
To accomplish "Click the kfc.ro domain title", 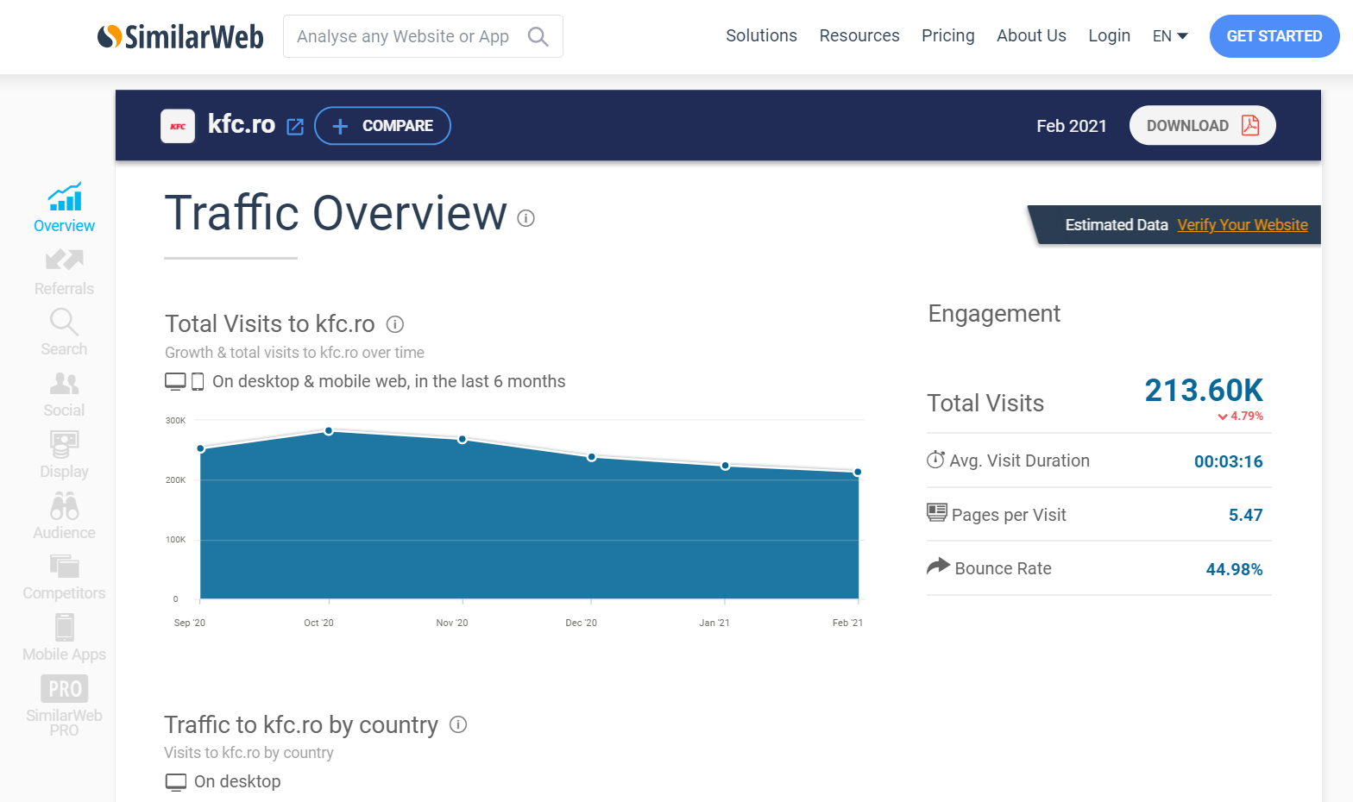I will (x=242, y=124).
